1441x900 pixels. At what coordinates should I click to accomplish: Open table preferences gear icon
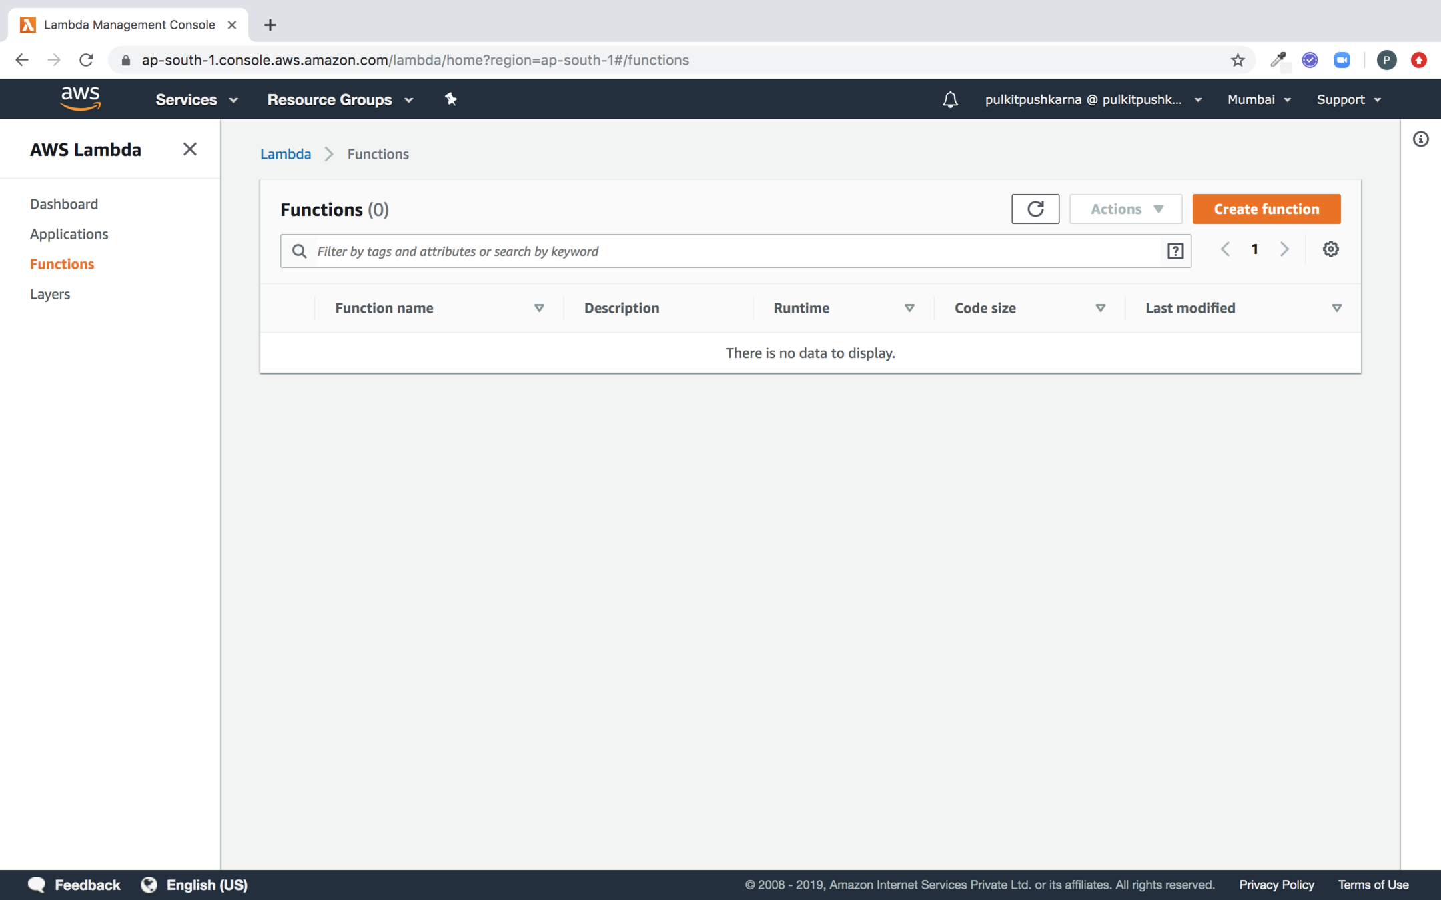[x=1330, y=249]
